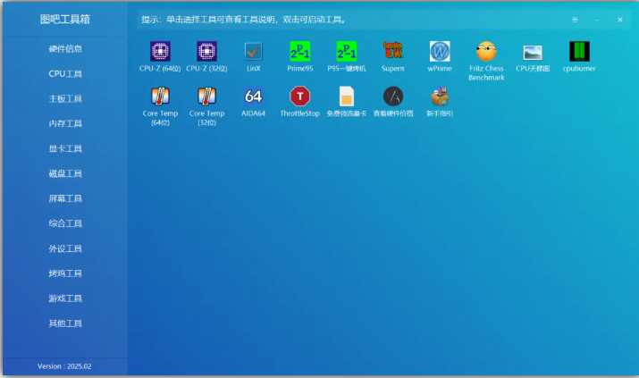
Task: Open the 屏幕工具 category
Action: [65, 198]
